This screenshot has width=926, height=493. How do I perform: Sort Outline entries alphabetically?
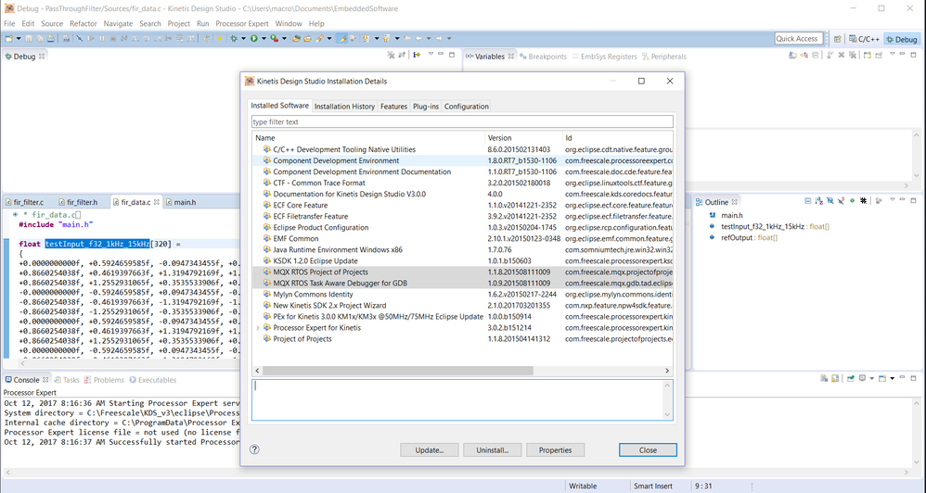[819, 201]
